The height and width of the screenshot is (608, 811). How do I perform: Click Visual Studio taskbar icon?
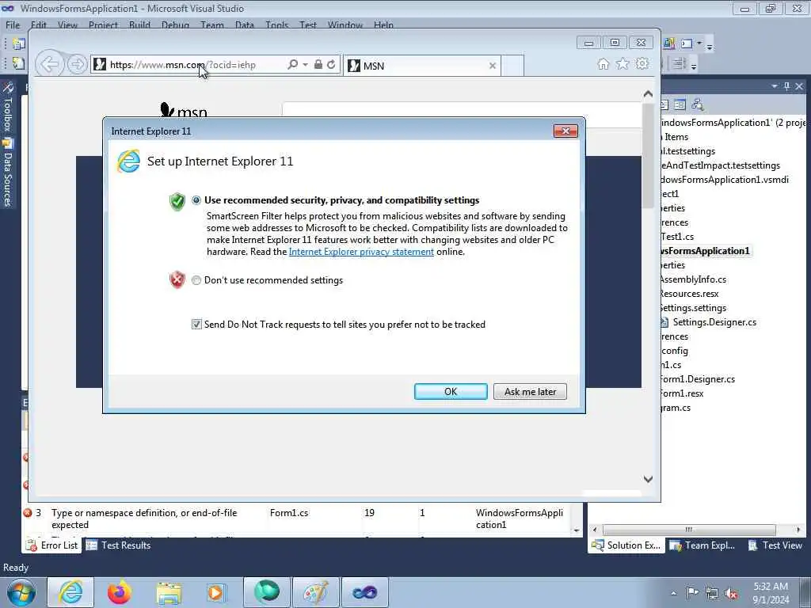pyautogui.click(x=364, y=592)
